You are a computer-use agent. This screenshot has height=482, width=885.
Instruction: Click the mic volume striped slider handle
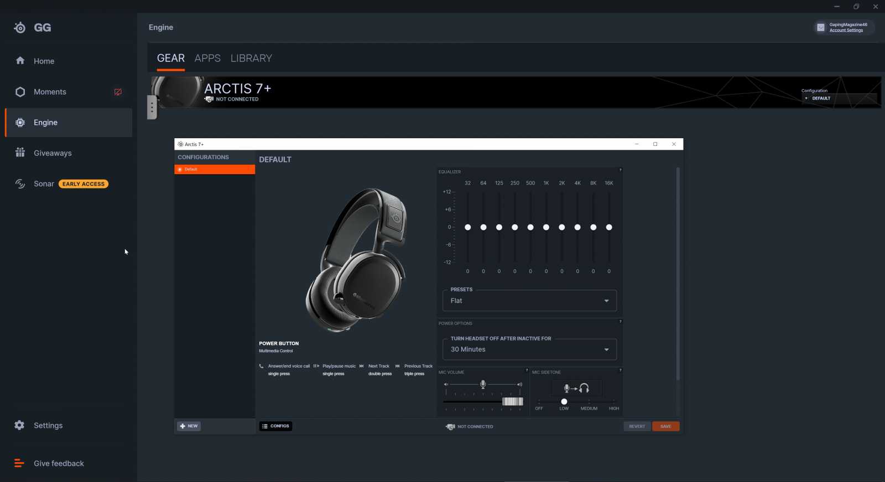tap(513, 401)
